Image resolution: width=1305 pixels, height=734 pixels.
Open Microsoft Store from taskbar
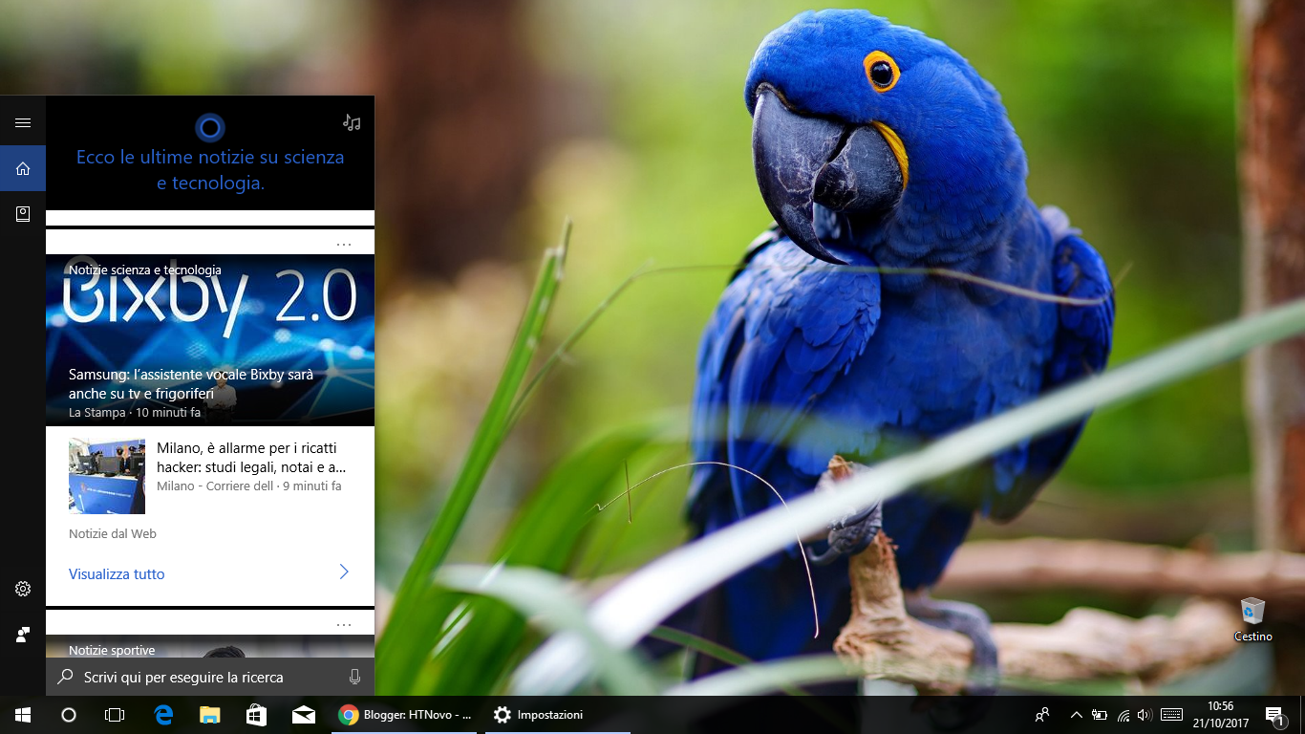[x=256, y=715]
